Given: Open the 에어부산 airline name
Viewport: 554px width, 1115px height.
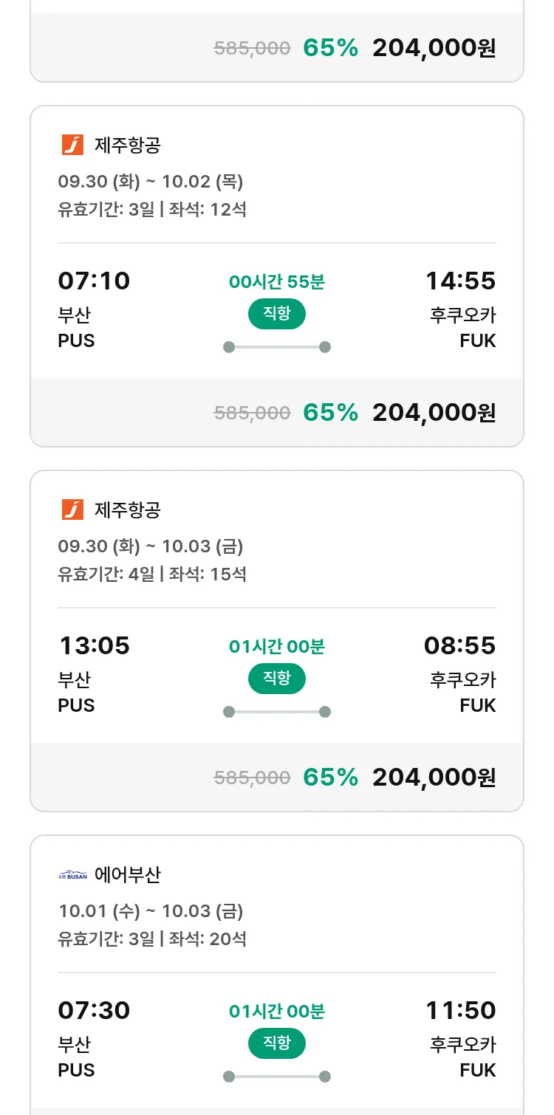Looking at the screenshot, I should [x=128, y=875].
